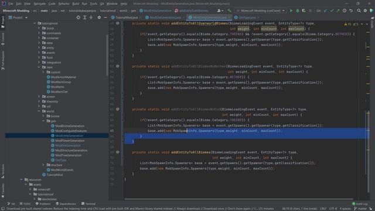This screenshot has height=211, width=375.
Task: Rollback changes with the undo arrow icon
Action: coord(351,11)
